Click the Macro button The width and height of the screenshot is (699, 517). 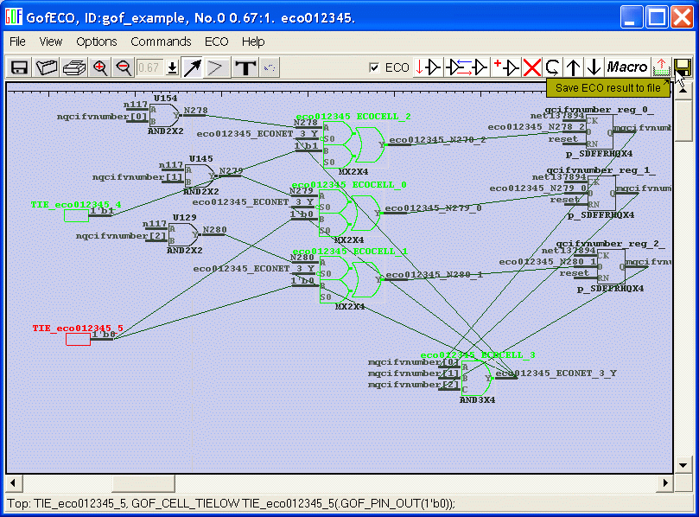point(627,67)
